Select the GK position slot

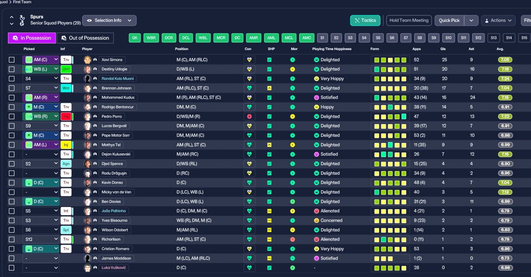click(x=134, y=38)
